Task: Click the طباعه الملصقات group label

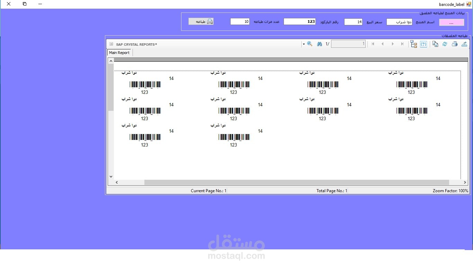Action: click(454, 36)
